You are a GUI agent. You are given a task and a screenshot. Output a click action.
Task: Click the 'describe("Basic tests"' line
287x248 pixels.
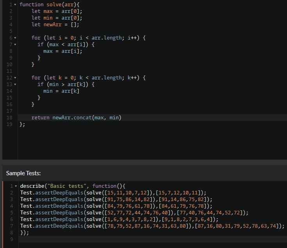tap(73, 186)
